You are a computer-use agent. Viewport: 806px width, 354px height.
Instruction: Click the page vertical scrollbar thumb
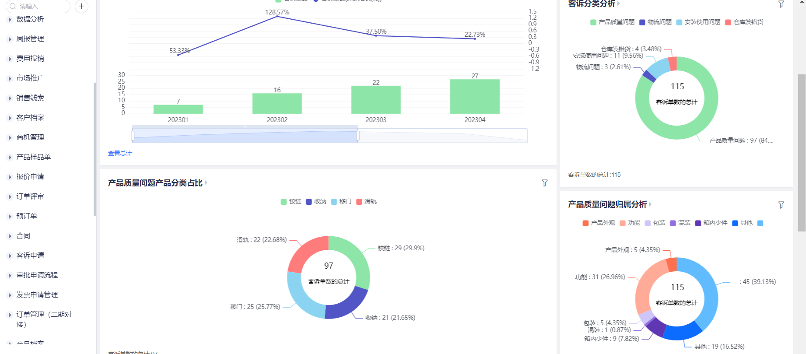802,153
